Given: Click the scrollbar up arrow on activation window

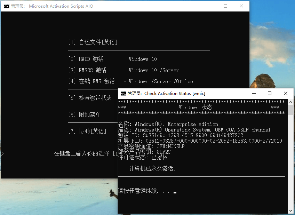Looking at the screenshot, I should 290,101.
